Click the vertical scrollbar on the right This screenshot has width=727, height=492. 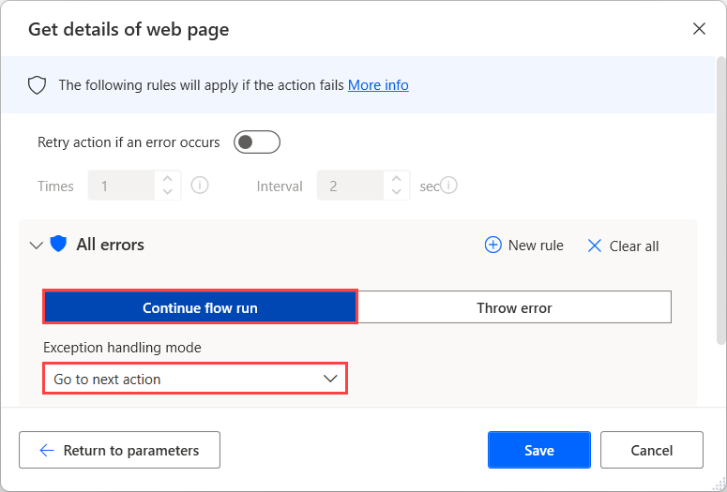point(720,201)
